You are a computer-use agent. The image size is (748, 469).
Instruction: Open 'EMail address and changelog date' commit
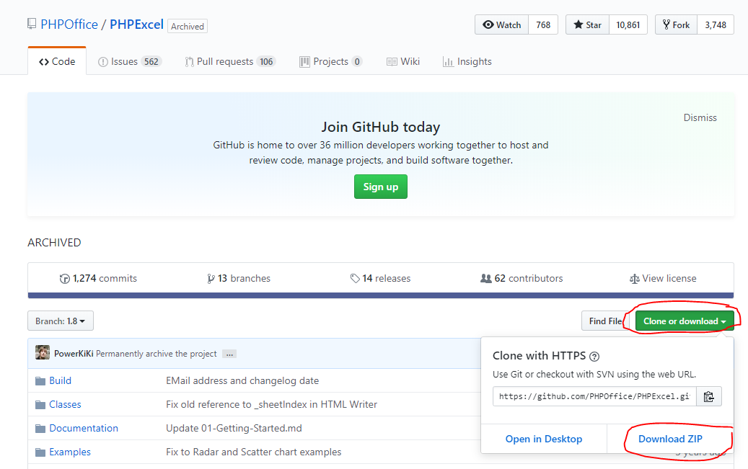[242, 381]
